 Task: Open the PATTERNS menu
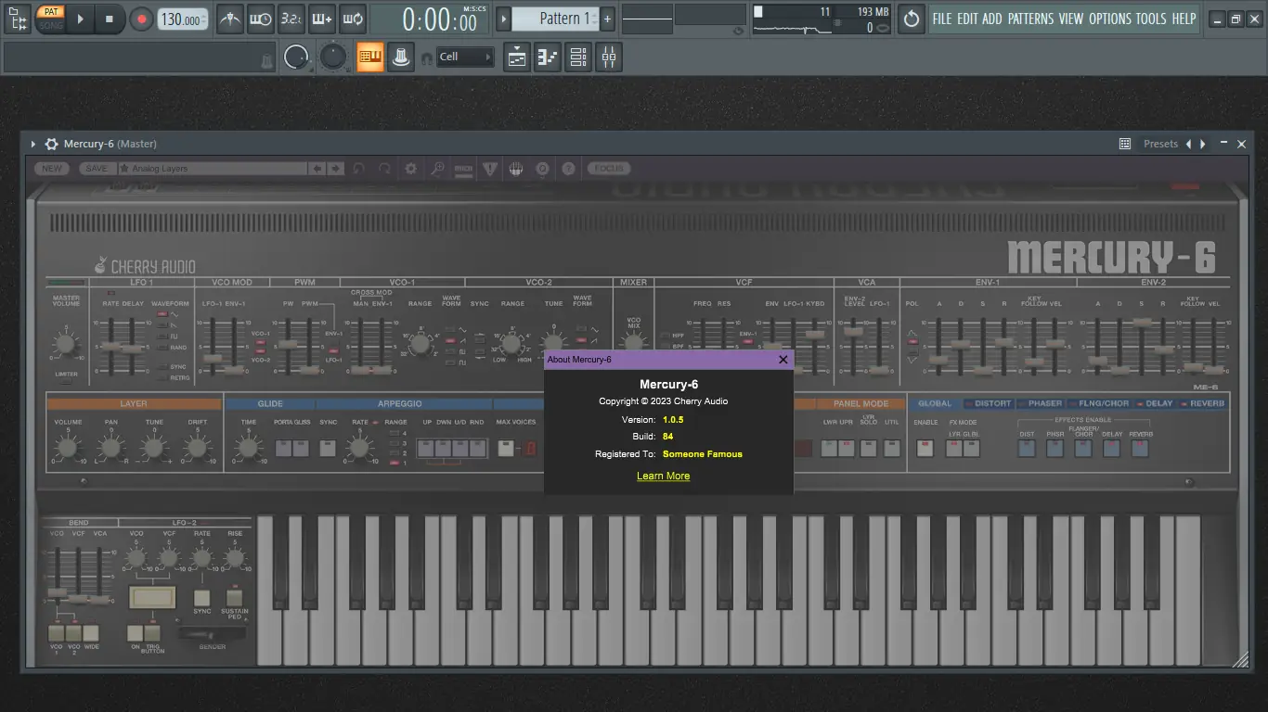[x=1030, y=19]
